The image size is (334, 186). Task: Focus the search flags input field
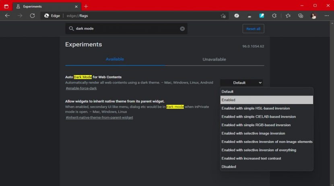coord(126,29)
